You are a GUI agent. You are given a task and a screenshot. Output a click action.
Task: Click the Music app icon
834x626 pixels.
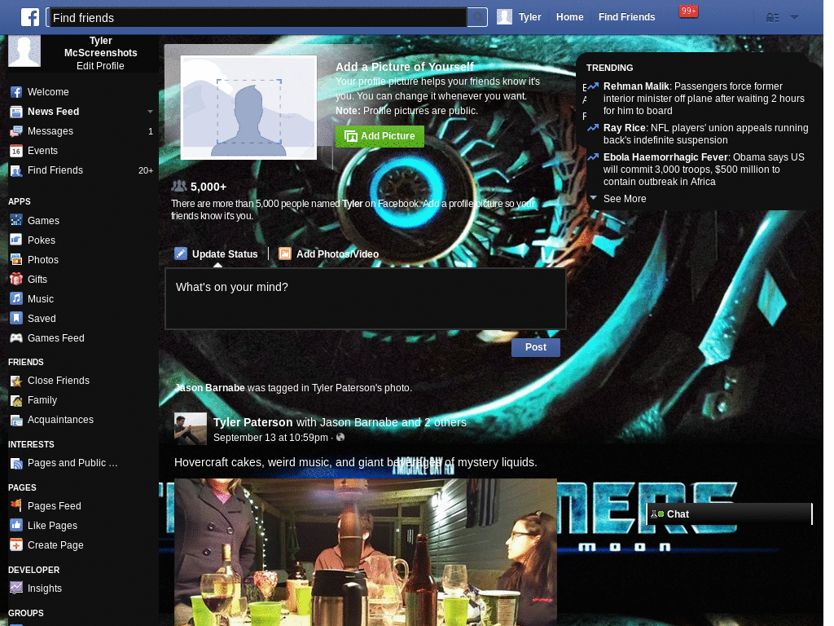[16, 298]
